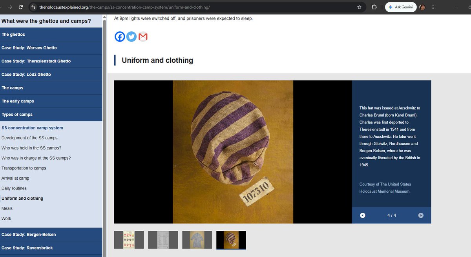Show striped hat thumbnail in gallery
Image resolution: width=471 pixels, height=257 pixels.
point(231,240)
